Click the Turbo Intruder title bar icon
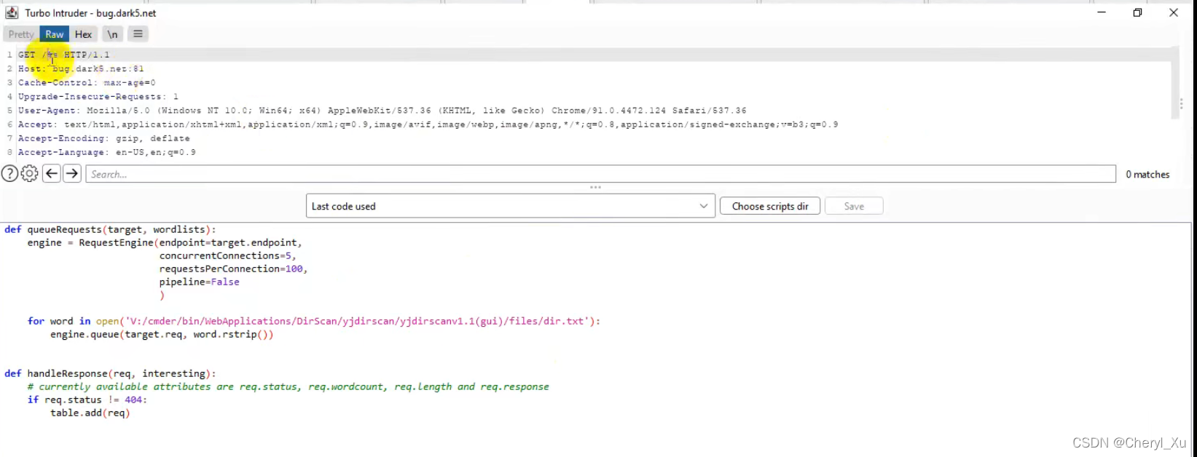 (12, 12)
